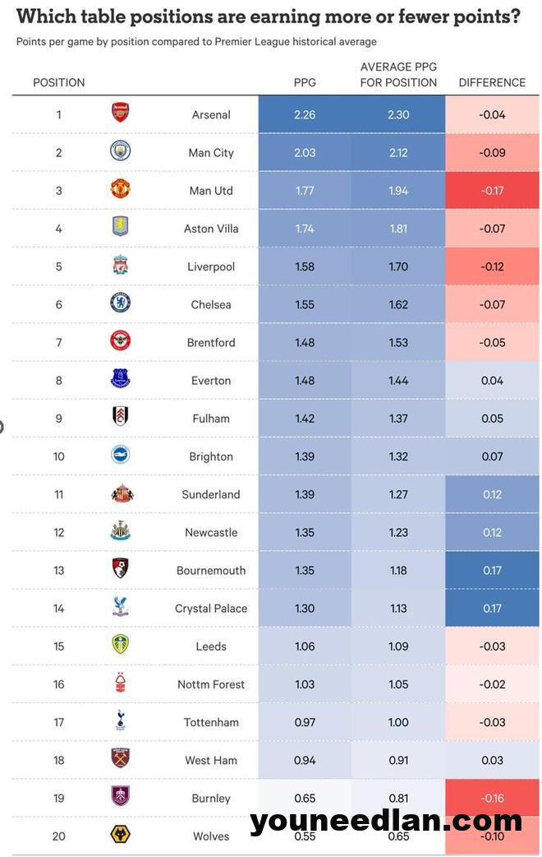Select the Crystal Palace badge
Image resolution: width=542 pixels, height=857 pixels.
click(121, 608)
